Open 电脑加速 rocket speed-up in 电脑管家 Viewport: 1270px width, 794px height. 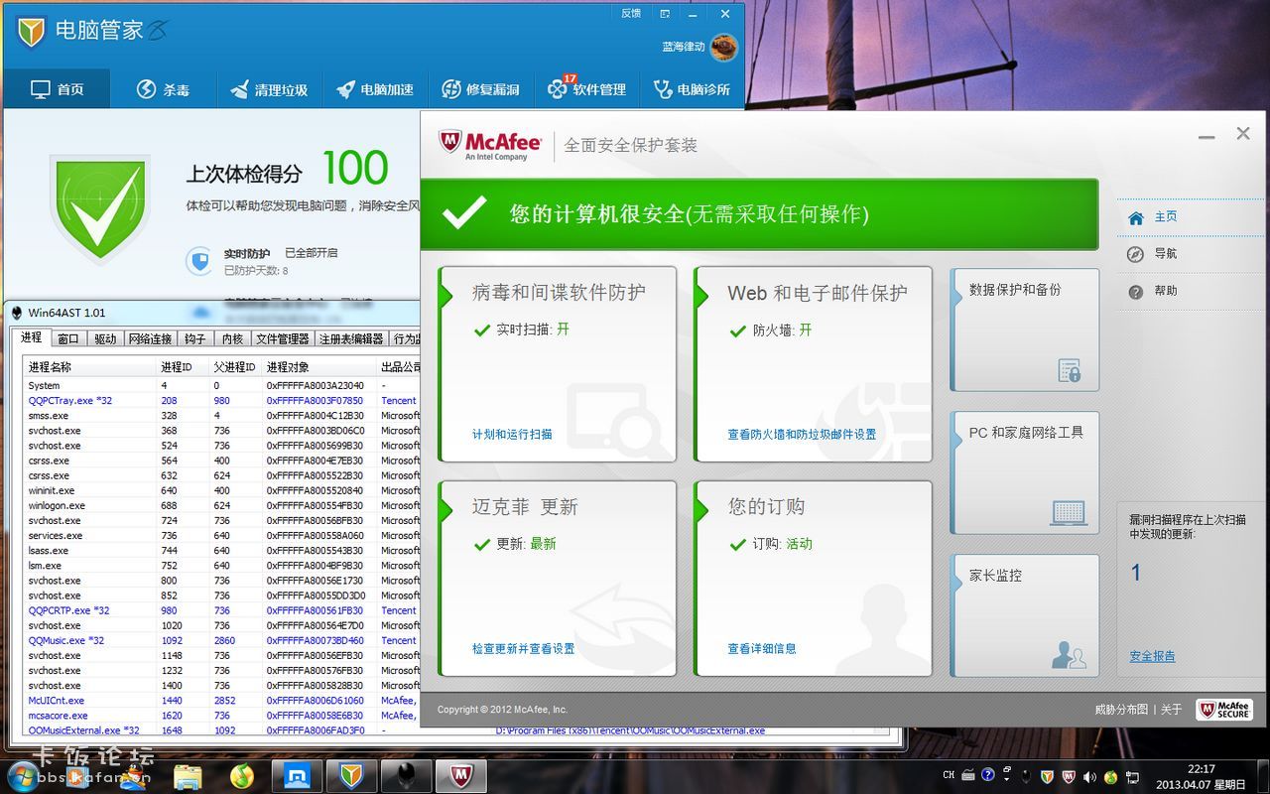tap(375, 89)
